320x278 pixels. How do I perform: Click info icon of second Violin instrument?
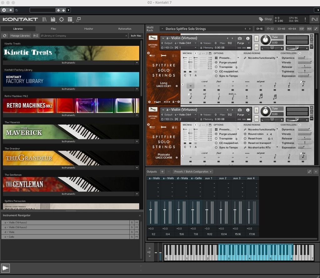[248, 110]
